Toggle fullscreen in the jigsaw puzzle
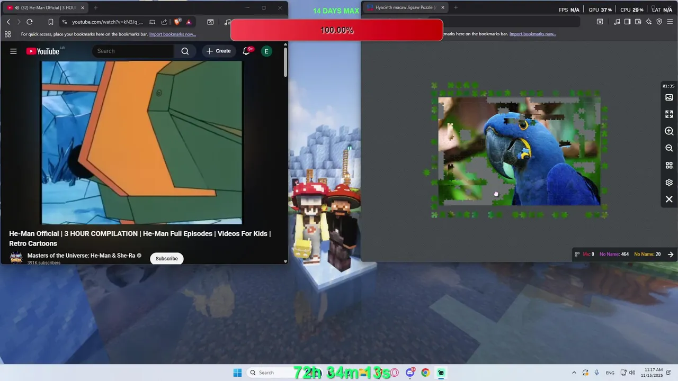This screenshot has height=381, width=678. click(x=669, y=114)
